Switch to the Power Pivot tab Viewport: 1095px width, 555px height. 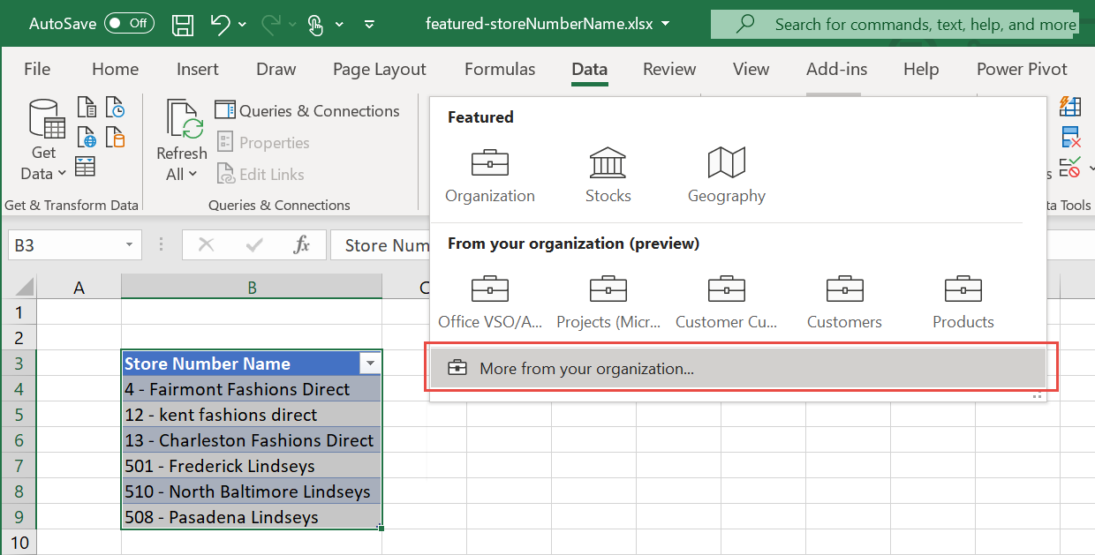pyautogui.click(x=1021, y=69)
